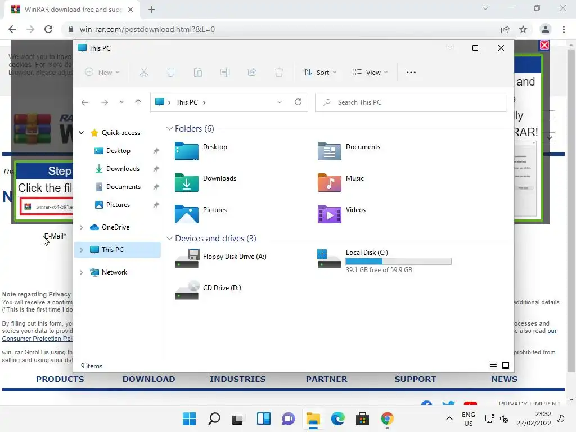The height and width of the screenshot is (432, 576).
Task: Select CD Drive (D:)
Action: (208, 291)
